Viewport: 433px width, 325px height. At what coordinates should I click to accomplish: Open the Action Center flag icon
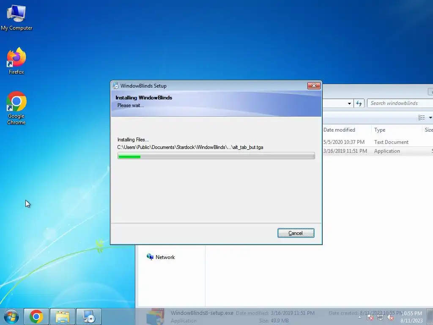[x=370, y=317]
